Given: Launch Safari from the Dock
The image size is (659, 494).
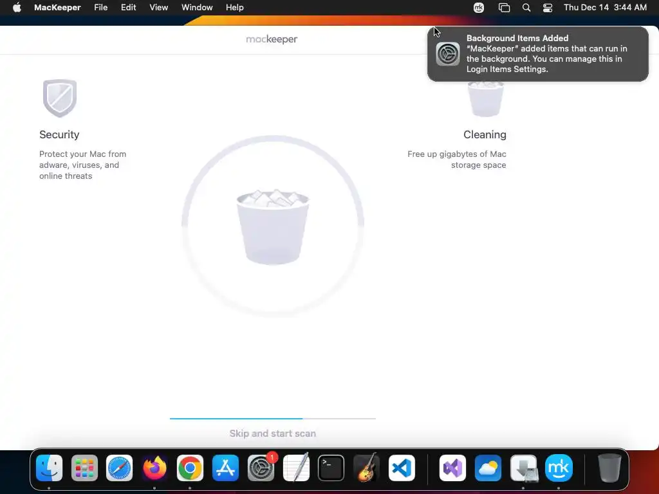Looking at the screenshot, I should (x=119, y=468).
